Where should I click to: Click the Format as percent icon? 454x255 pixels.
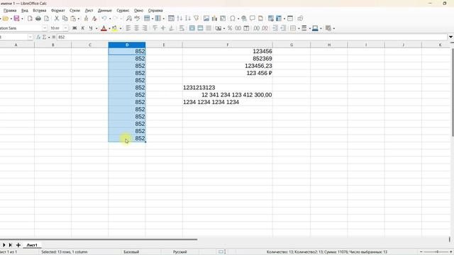coord(230,28)
